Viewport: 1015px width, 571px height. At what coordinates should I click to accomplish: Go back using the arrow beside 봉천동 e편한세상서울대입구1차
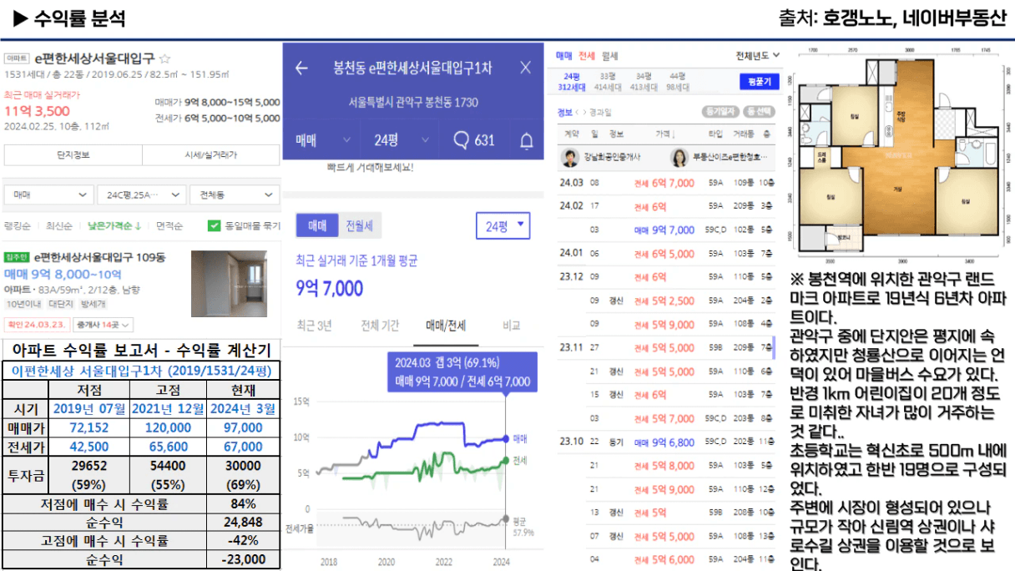click(x=302, y=68)
